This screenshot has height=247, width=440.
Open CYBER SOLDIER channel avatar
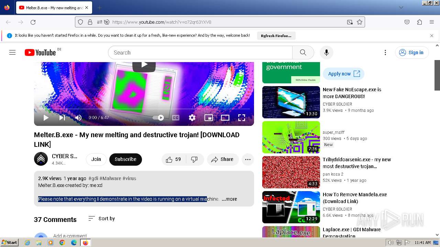pos(41,159)
